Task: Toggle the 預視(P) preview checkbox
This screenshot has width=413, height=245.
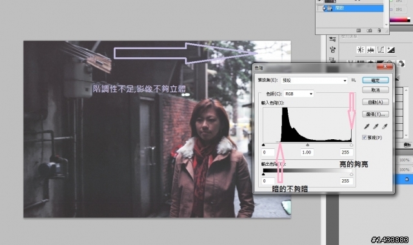Action: (364, 137)
